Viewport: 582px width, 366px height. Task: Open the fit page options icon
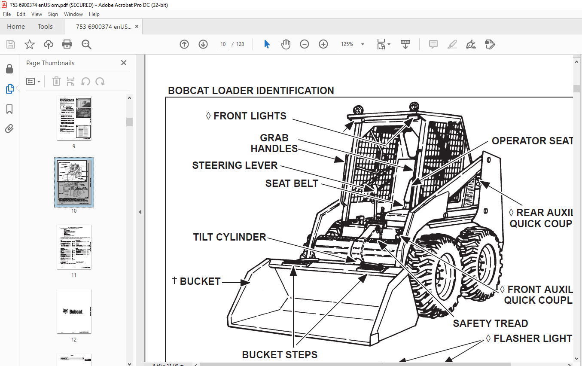383,44
